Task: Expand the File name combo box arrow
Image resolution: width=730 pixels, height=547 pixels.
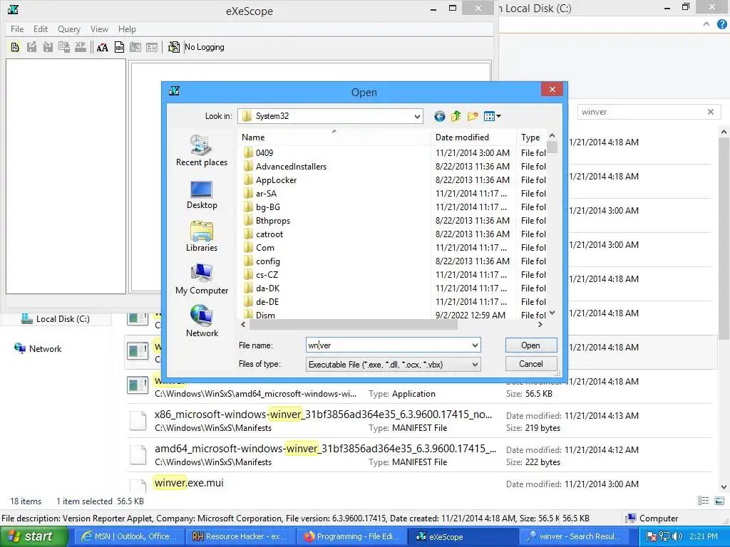Action: pyautogui.click(x=475, y=345)
